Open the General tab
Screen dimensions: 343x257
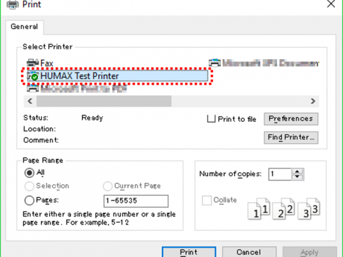pyautogui.click(x=24, y=27)
